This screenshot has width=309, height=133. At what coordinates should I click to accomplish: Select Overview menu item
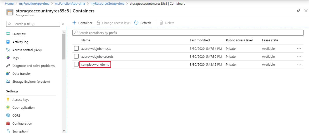point(19,34)
